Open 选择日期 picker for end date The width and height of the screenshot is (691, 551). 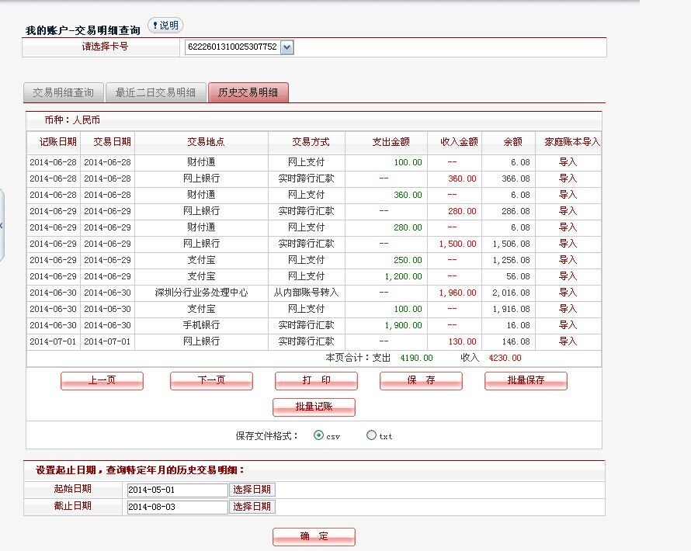tap(252, 507)
